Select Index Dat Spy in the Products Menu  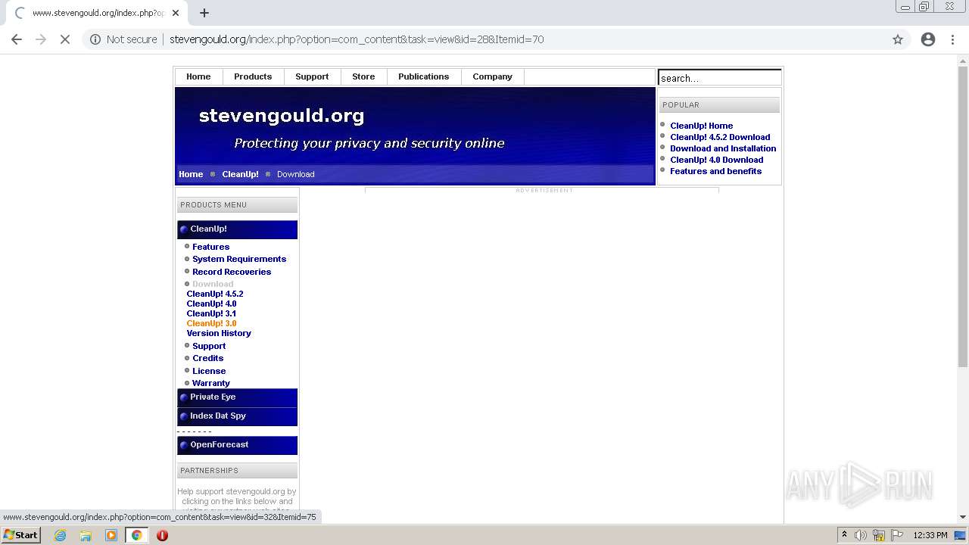[237, 416]
